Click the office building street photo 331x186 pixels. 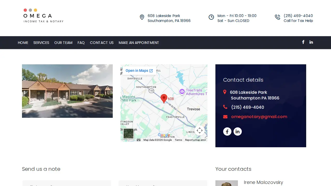tap(67, 91)
